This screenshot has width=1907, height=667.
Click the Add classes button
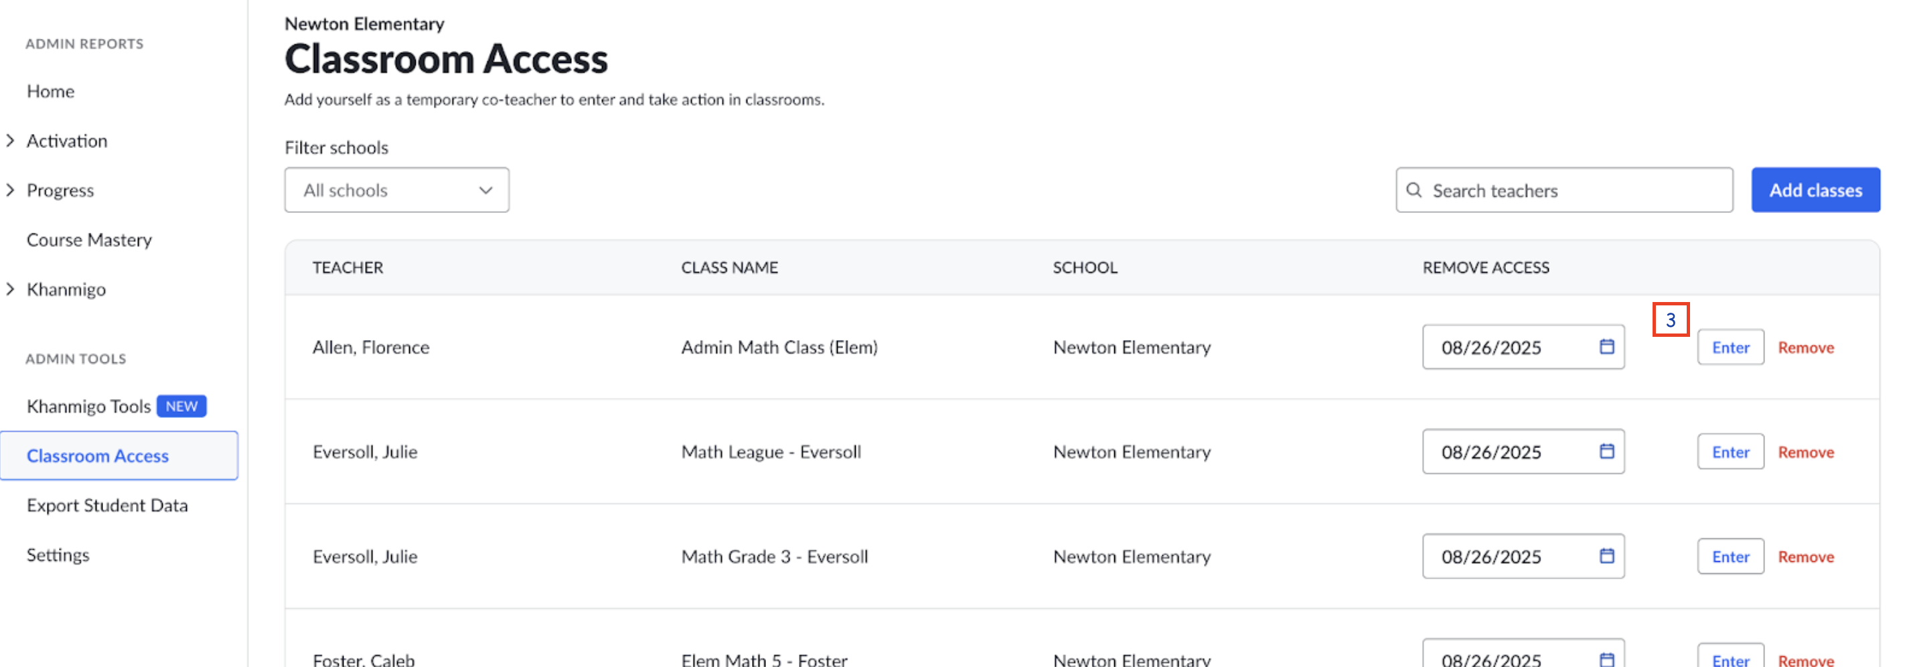click(x=1816, y=190)
